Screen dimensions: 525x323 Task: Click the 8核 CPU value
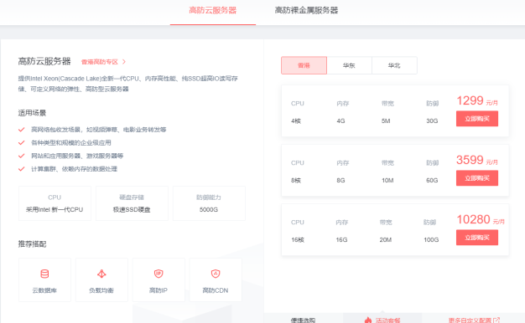(x=296, y=181)
